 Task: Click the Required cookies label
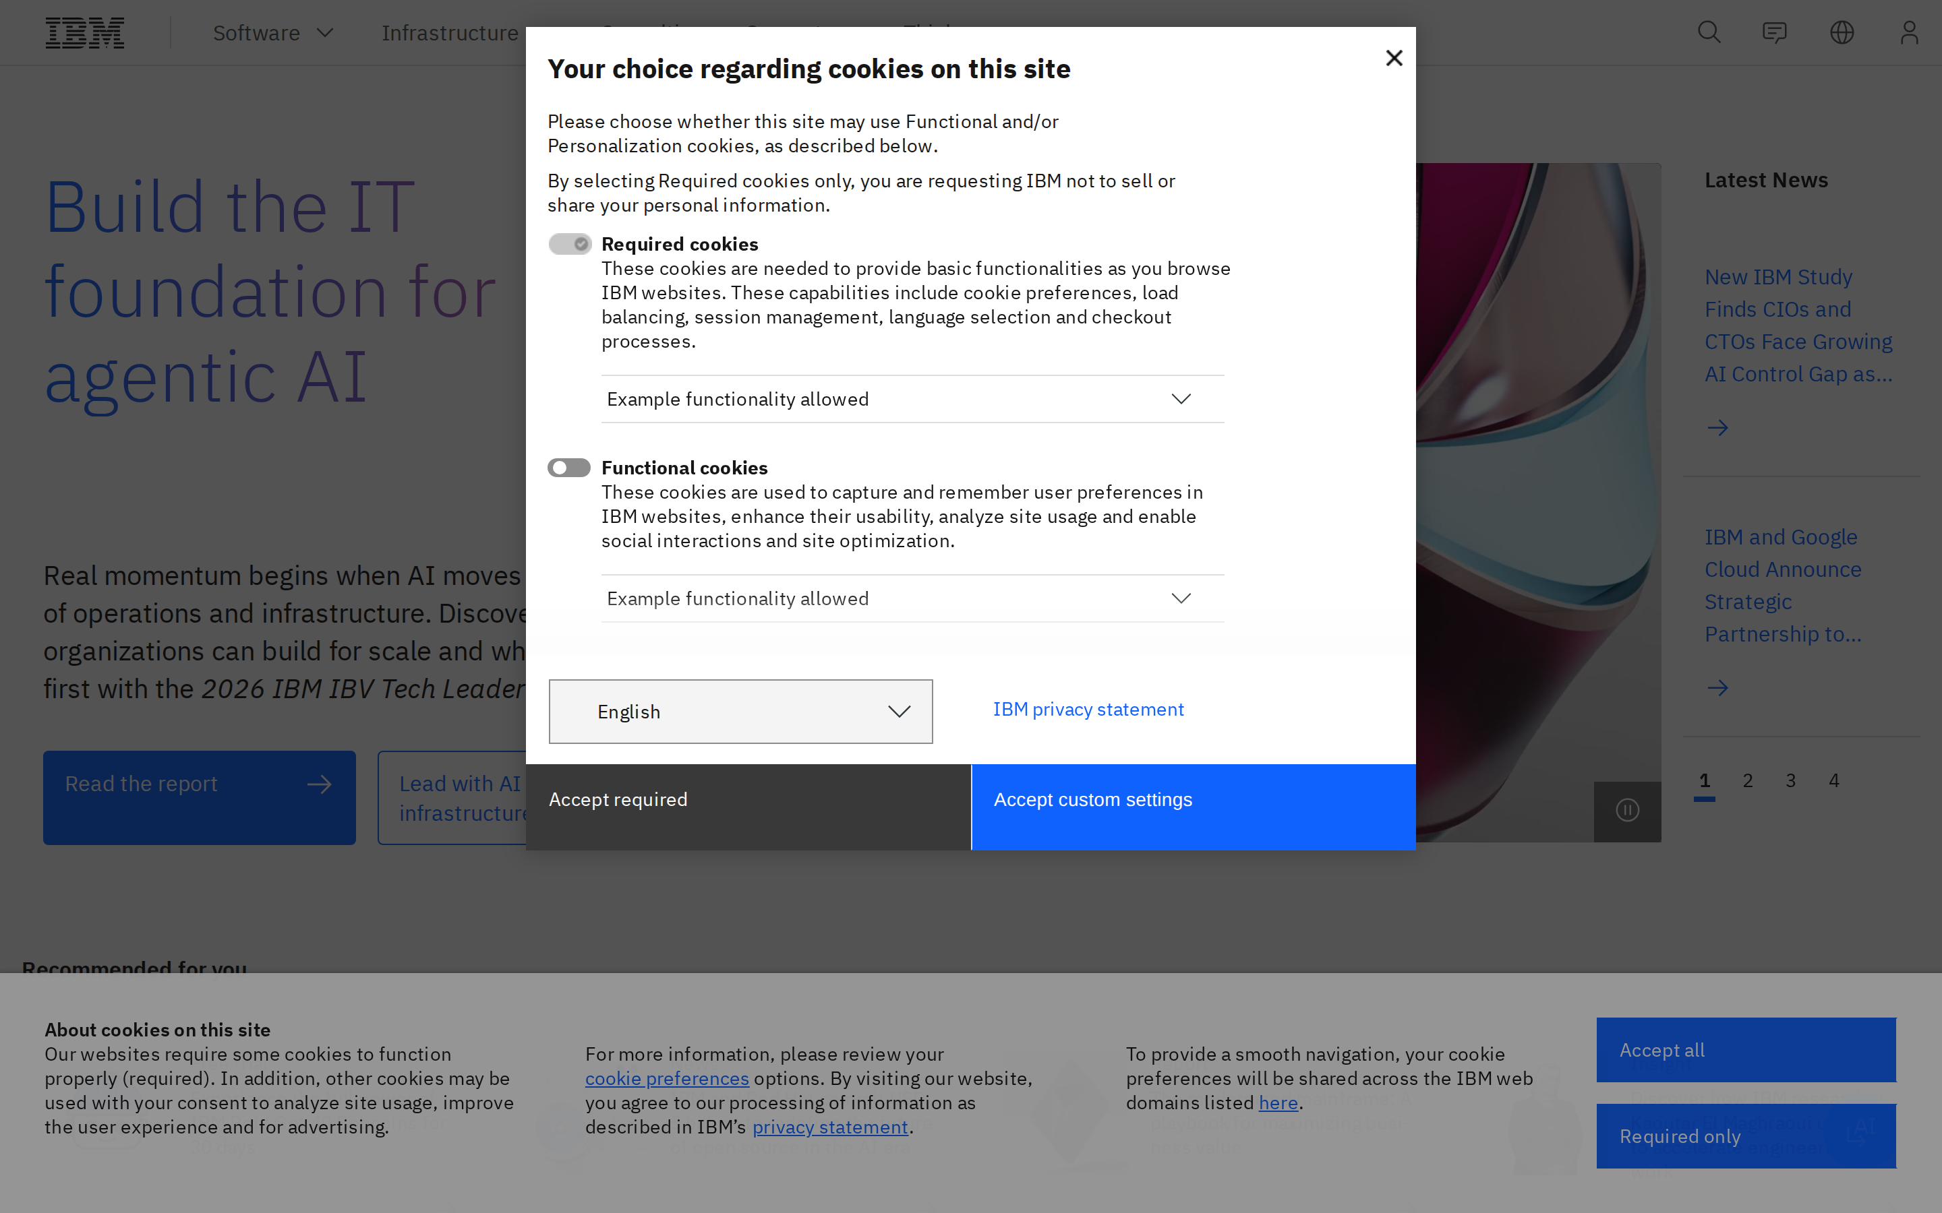(x=680, y=244)
